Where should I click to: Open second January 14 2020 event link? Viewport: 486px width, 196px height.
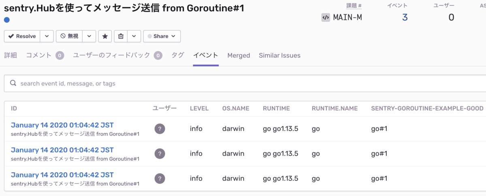click(62, 150)
